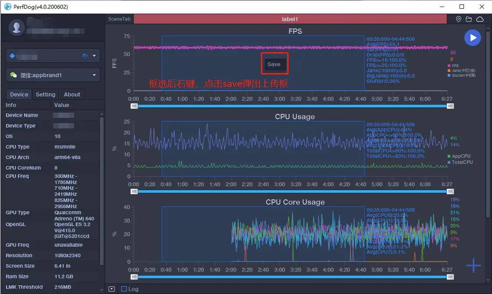This screenshot has height=294, width=492.
Task: Click the GPU Freq value unavailable
Action: 68,245
